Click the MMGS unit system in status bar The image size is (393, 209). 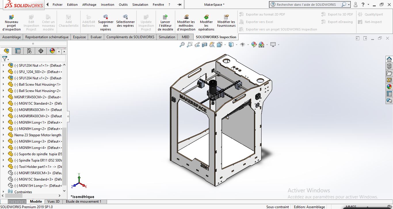pos(351,207)
